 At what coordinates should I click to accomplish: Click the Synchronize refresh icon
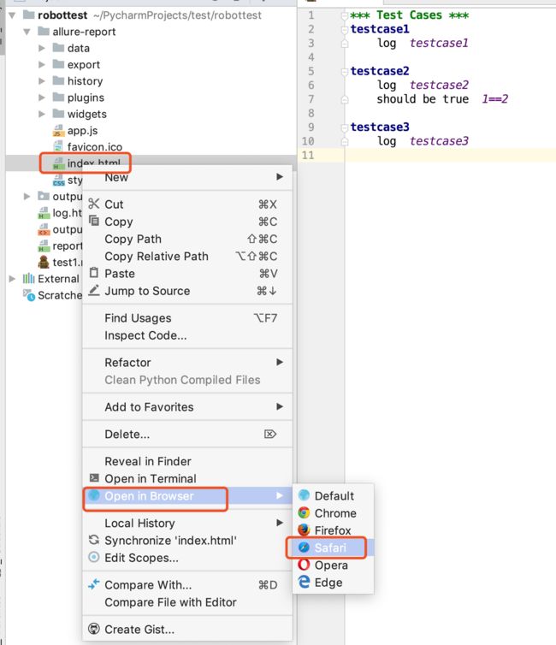94,541
